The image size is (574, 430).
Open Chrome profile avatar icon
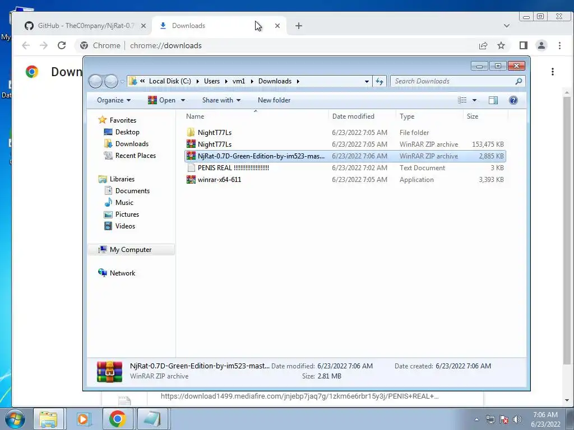[541, 45]
